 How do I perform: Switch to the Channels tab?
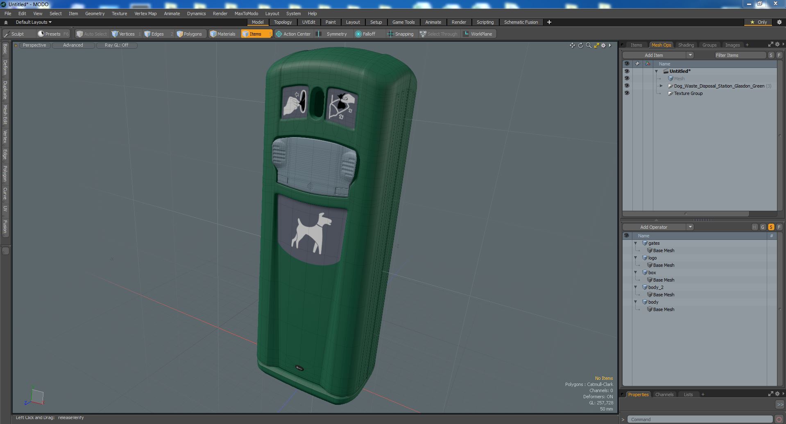point(664,395)
